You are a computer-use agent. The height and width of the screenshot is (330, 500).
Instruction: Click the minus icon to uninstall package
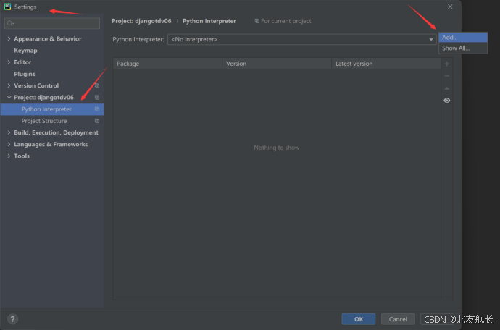tap(447, 76)
